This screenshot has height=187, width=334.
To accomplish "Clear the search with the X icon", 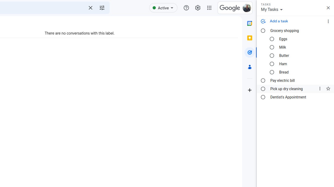I will tap(91, 8).
